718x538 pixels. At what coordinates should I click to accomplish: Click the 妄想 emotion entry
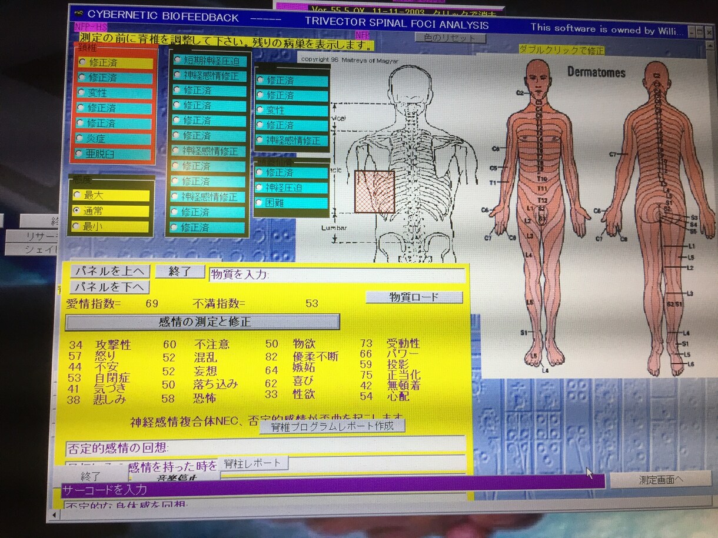pos(205,372)
